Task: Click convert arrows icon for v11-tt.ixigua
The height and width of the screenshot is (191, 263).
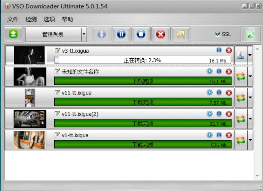Action: coord(241,98)
